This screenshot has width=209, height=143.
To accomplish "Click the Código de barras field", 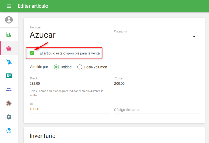I will click(156, 110).
